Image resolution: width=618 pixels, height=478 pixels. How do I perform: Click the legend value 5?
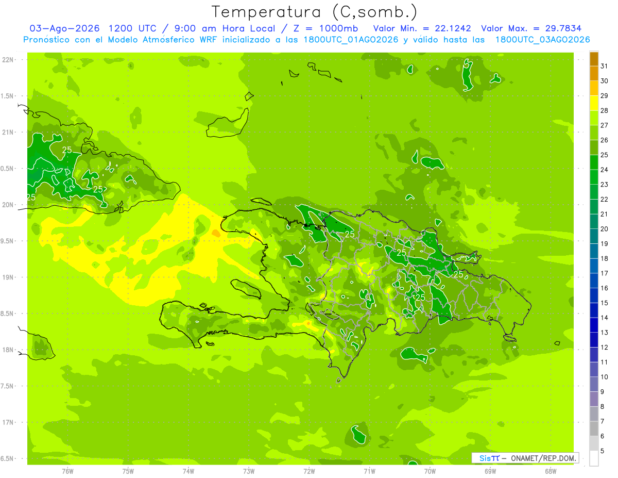pos(603,451)
